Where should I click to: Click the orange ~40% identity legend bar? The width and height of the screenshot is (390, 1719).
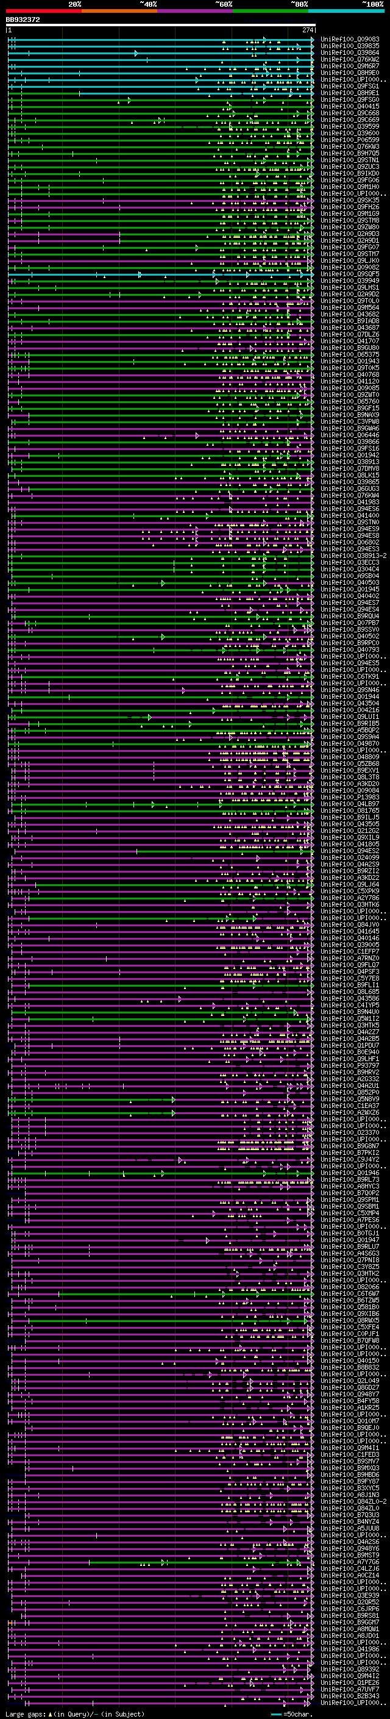[119, 11]
